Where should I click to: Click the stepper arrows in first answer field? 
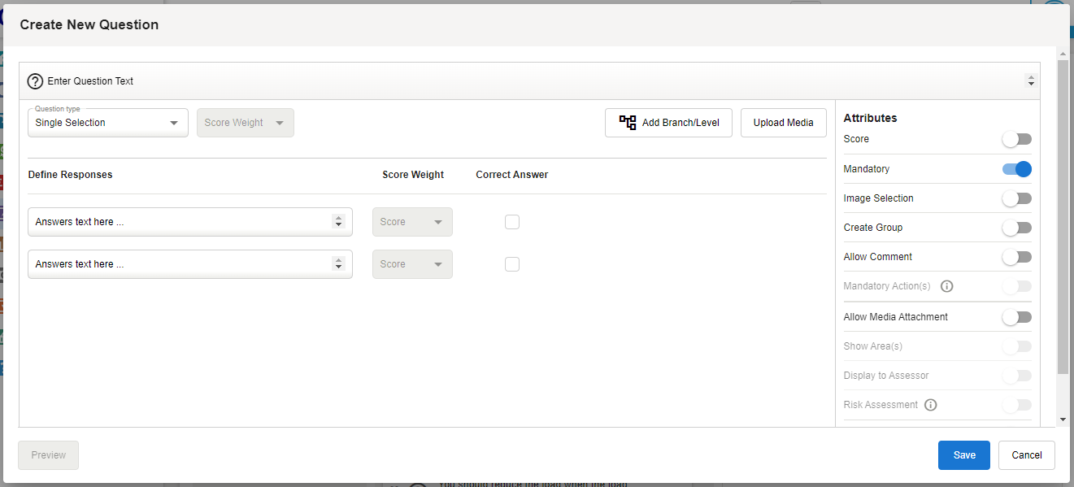[x=338, y=222]
